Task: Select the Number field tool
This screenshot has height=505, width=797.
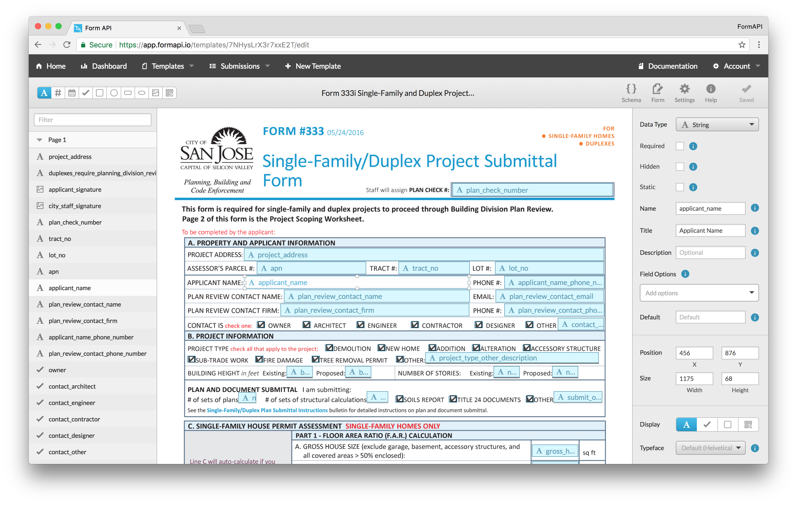Action: click(x=58, y=93)
